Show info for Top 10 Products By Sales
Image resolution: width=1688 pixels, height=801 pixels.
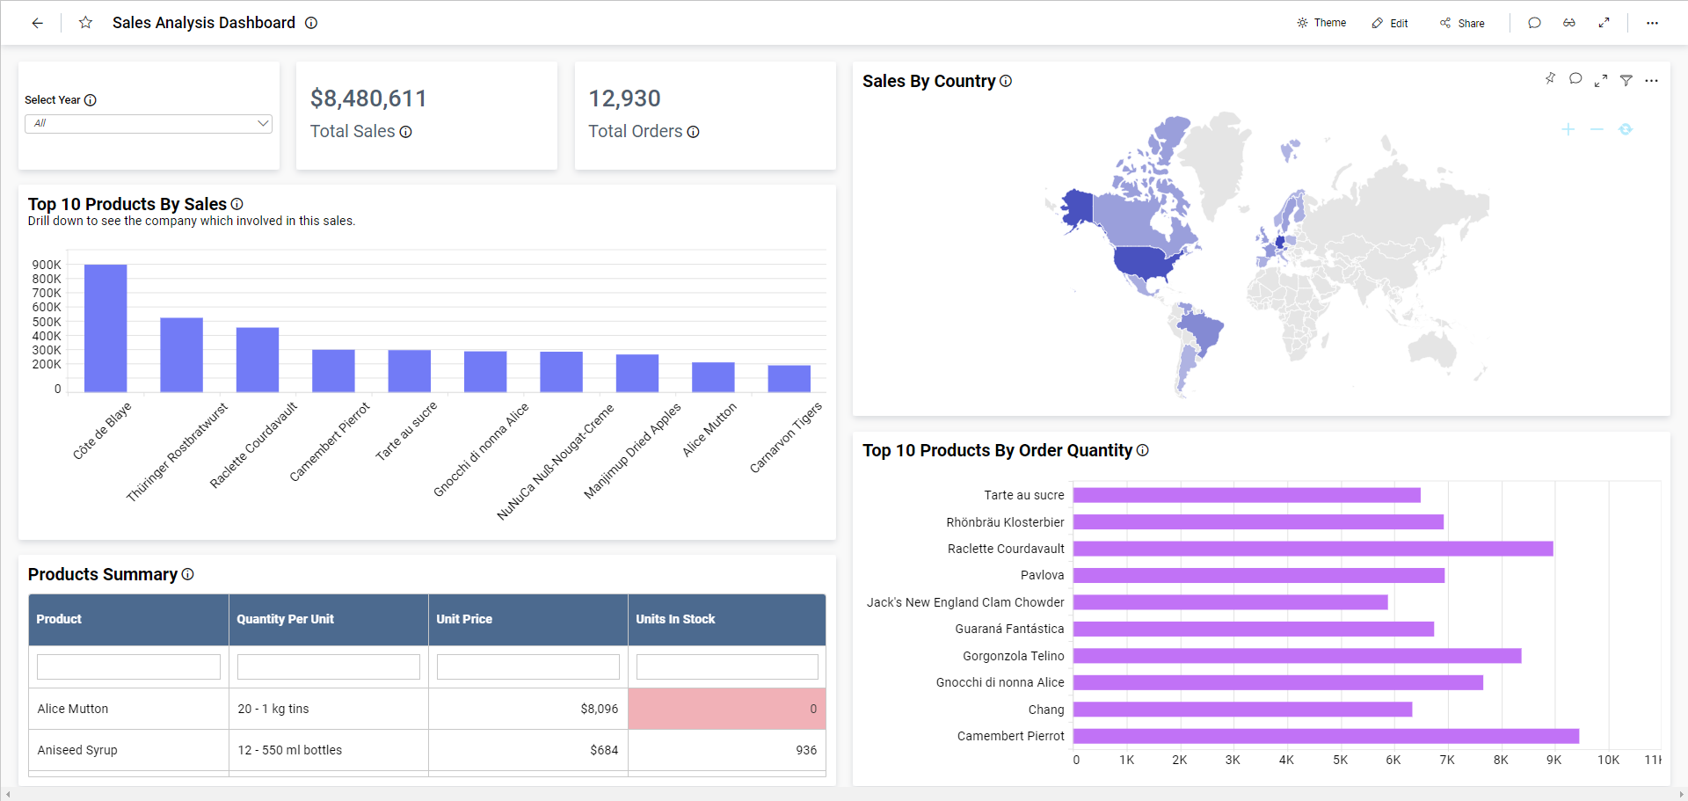tap(236, 204)
